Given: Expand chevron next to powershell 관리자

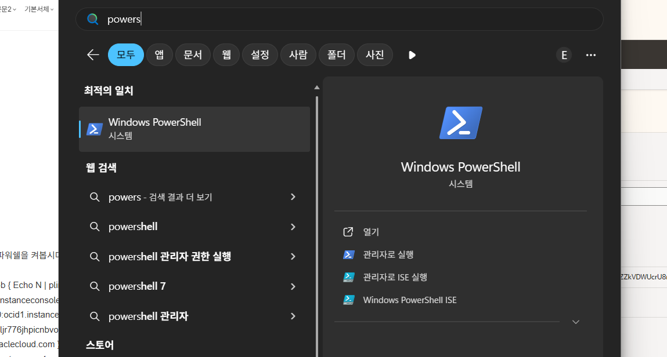Looking at the screenshot, I should 293,316.
